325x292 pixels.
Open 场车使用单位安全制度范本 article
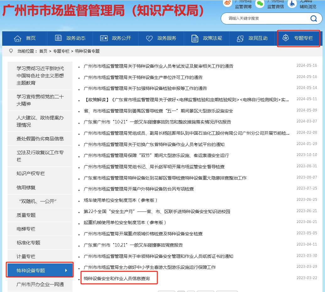pyautogui.click(x=120, y=200)
